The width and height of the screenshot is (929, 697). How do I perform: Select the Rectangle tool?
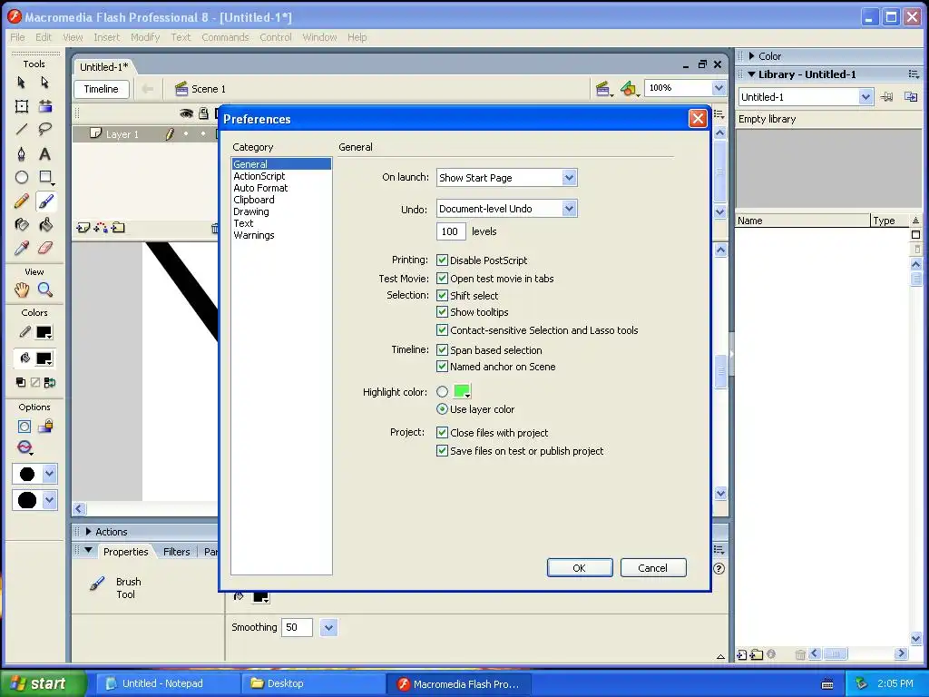pyautogui.click(x=45, y=177)
